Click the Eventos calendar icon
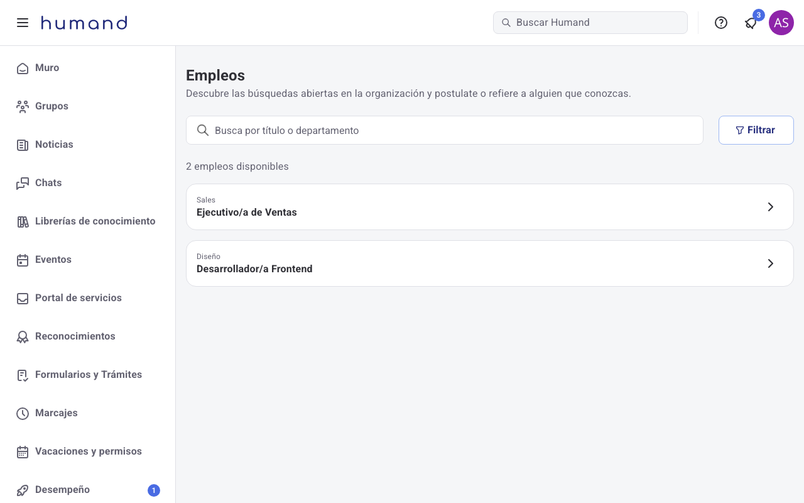The height and width of the screenshot is (503, 804). click(23, 260)
